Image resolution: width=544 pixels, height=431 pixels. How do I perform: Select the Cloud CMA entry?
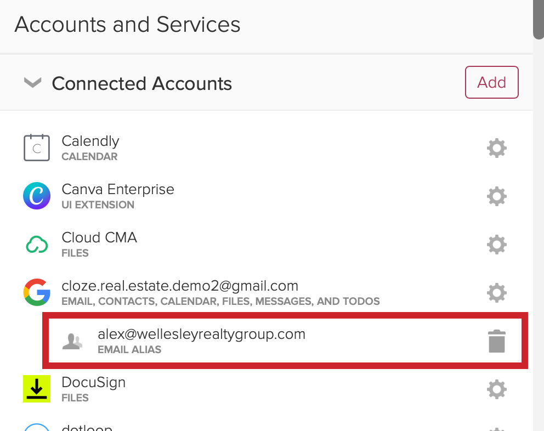99,238
